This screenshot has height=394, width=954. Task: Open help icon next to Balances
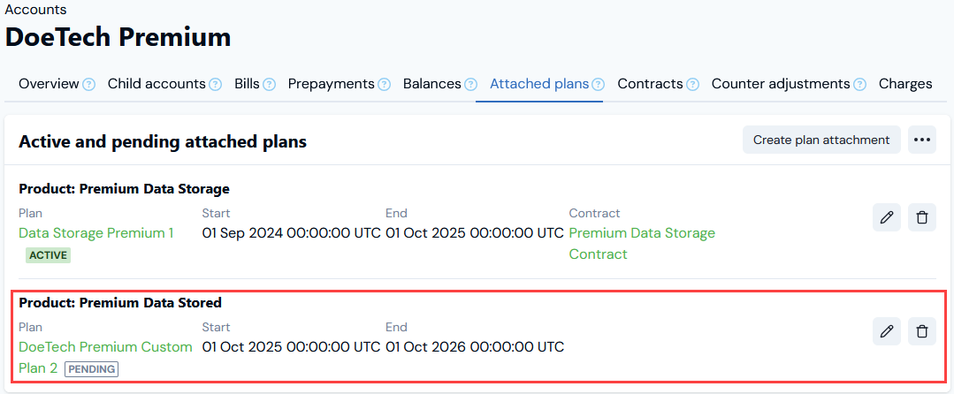coord(470,85)
